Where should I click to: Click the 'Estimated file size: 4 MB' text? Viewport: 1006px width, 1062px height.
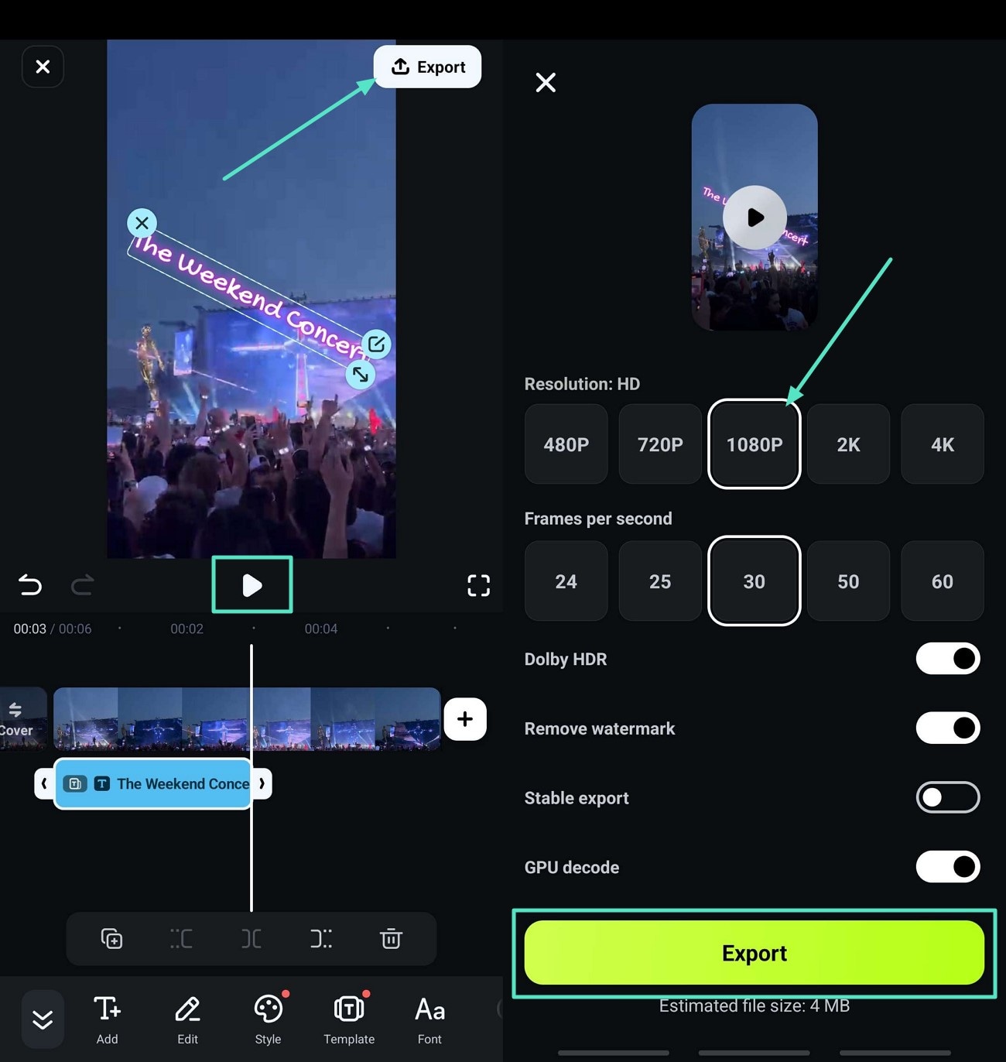point(754,1005)
